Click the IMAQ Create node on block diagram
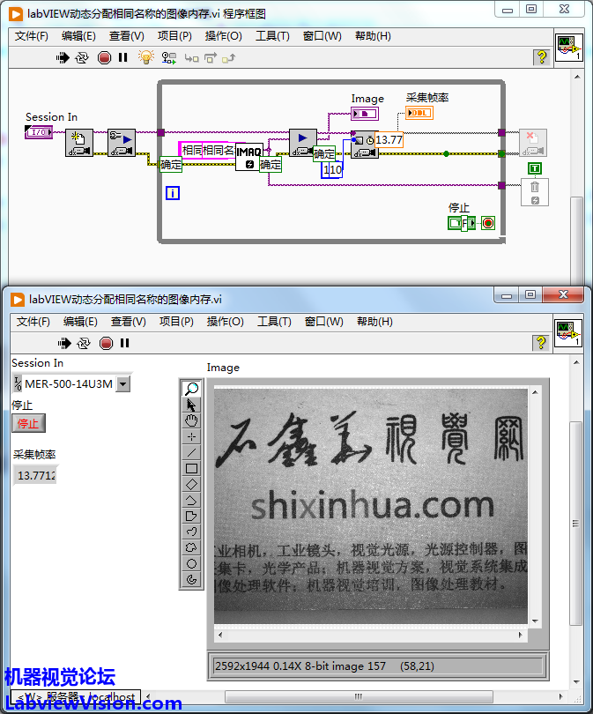This screenshot has width=593, height=714. (x=248, y=157)
